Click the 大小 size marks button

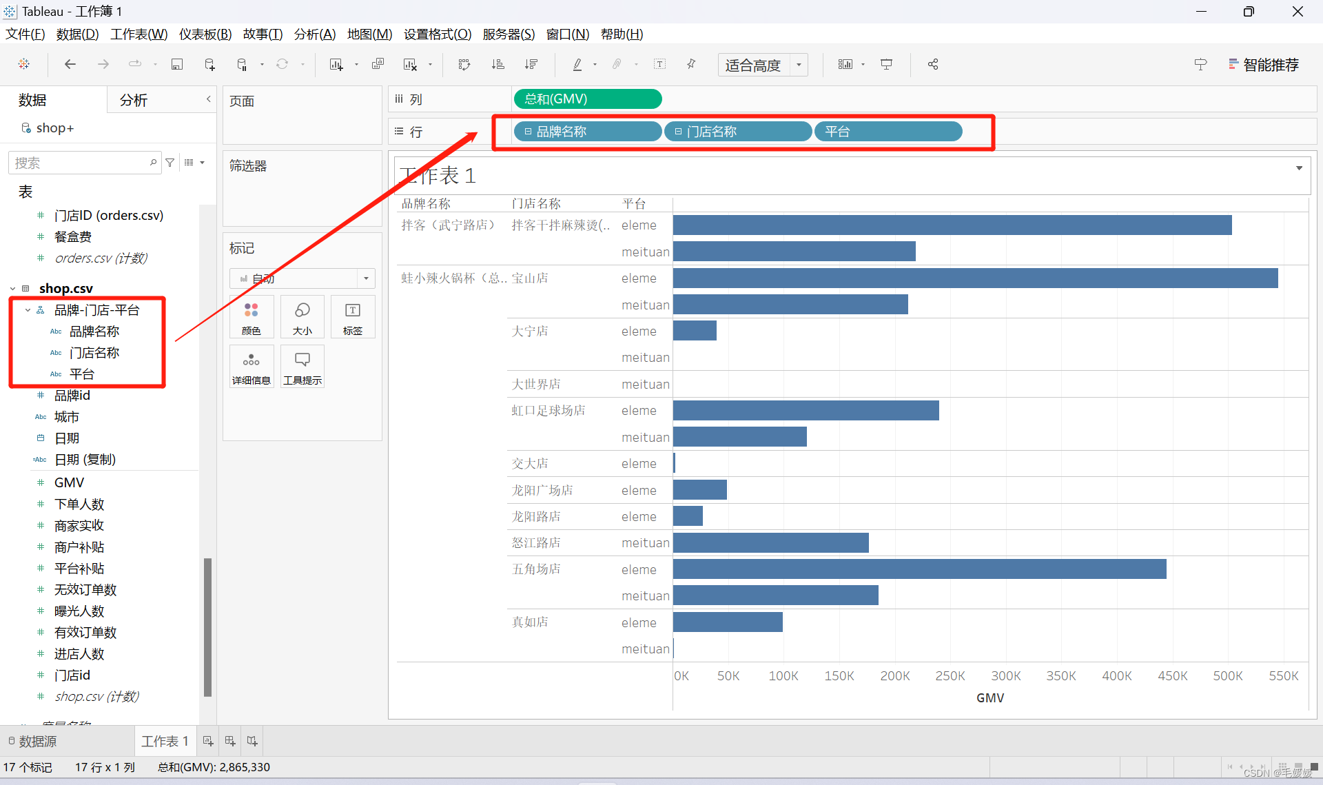pyautogui.click(x=302, y=318)
